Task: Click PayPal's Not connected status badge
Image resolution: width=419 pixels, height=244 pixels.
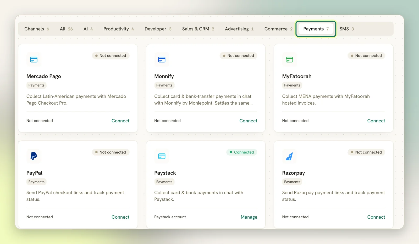Action: coord(111,152)
